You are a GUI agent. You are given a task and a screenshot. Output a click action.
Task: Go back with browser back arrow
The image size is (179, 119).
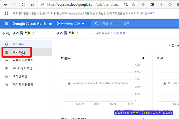[6, 5]
